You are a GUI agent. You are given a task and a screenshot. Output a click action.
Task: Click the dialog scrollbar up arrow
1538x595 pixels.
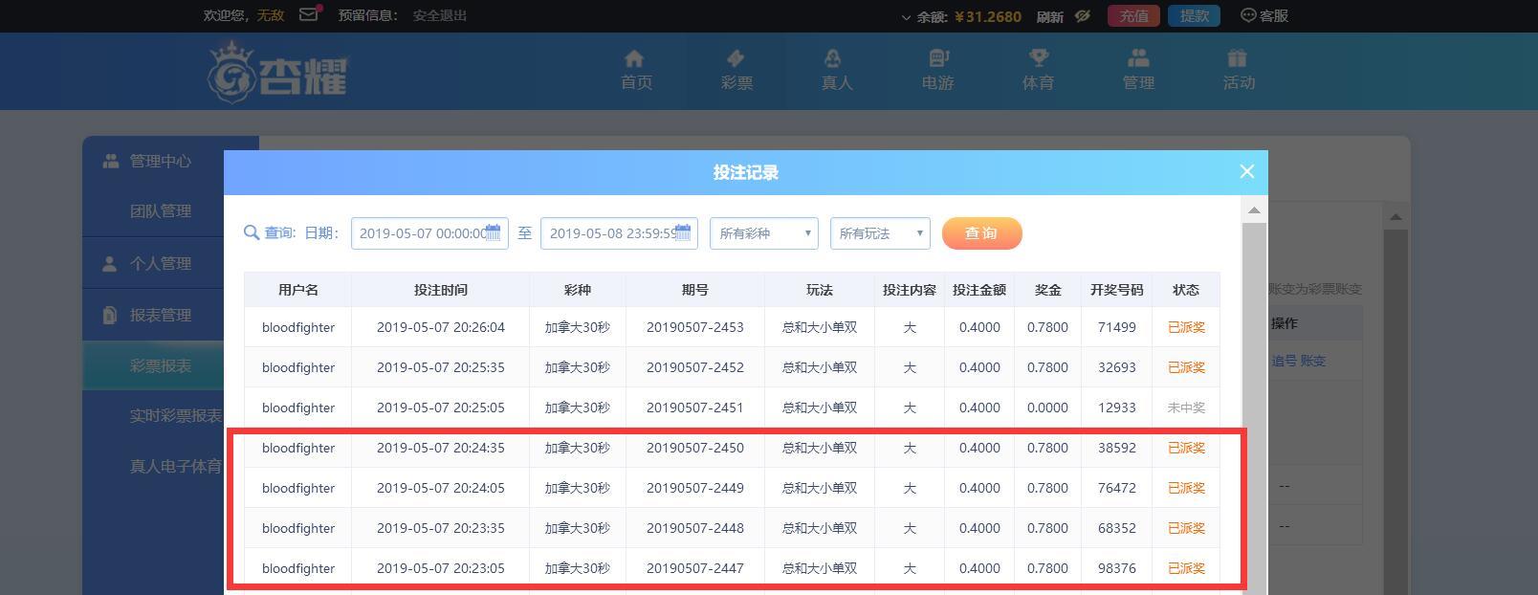[1254, 210]
